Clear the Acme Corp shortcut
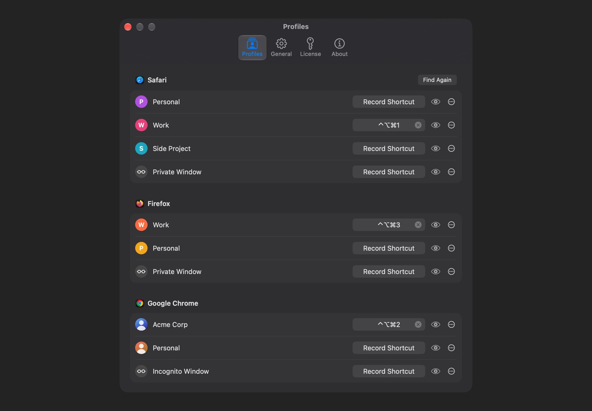This screenshot has height=411, width=592. 418,324
